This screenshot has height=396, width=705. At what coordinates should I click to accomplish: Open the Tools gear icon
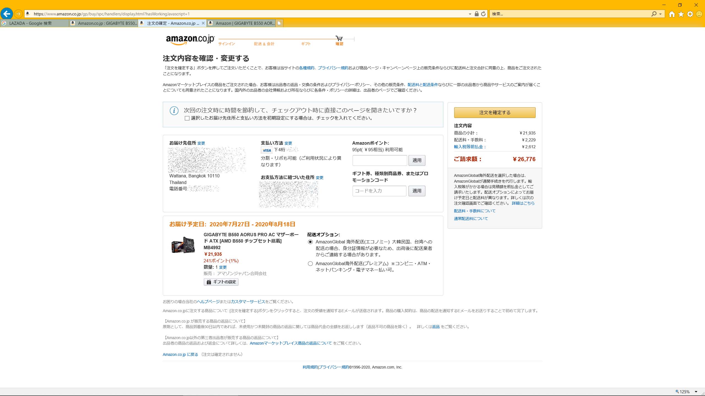(x=690, y=14)
